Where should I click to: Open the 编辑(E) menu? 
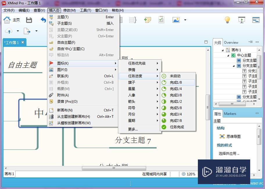coord(24,10)
